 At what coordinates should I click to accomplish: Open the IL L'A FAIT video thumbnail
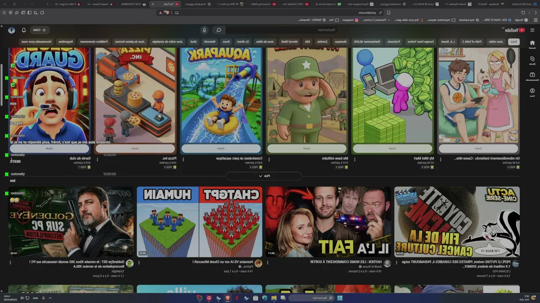pos(328,222)
